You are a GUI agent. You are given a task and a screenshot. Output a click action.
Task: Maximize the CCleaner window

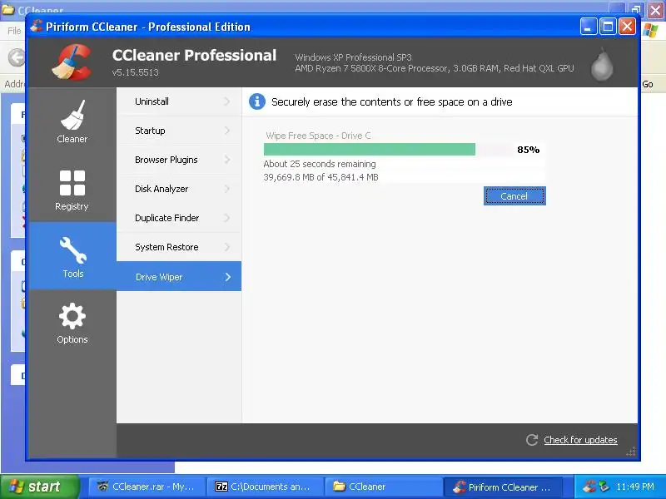click(608, 27)
